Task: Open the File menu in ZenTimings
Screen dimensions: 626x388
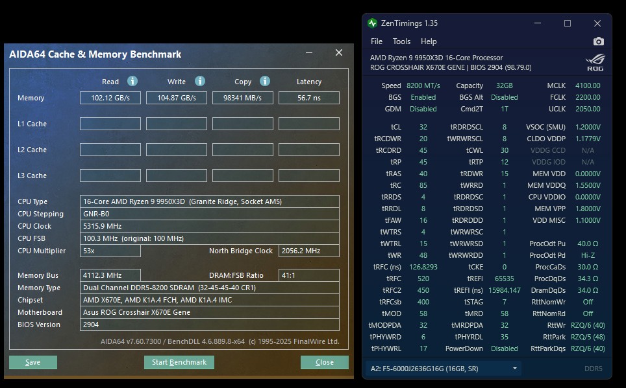Action: (377, 41)
